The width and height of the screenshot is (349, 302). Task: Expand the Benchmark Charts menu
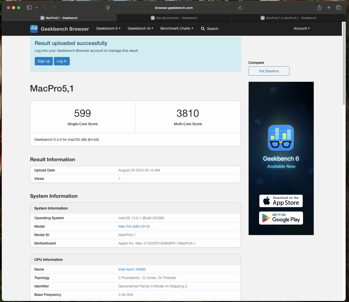pos(177,28)
